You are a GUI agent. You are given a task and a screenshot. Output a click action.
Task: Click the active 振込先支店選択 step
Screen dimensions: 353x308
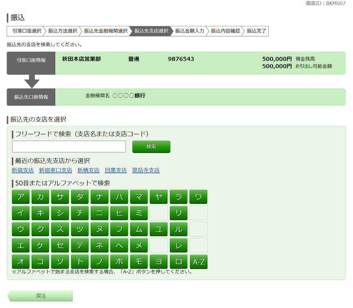[x=151, y=31]
